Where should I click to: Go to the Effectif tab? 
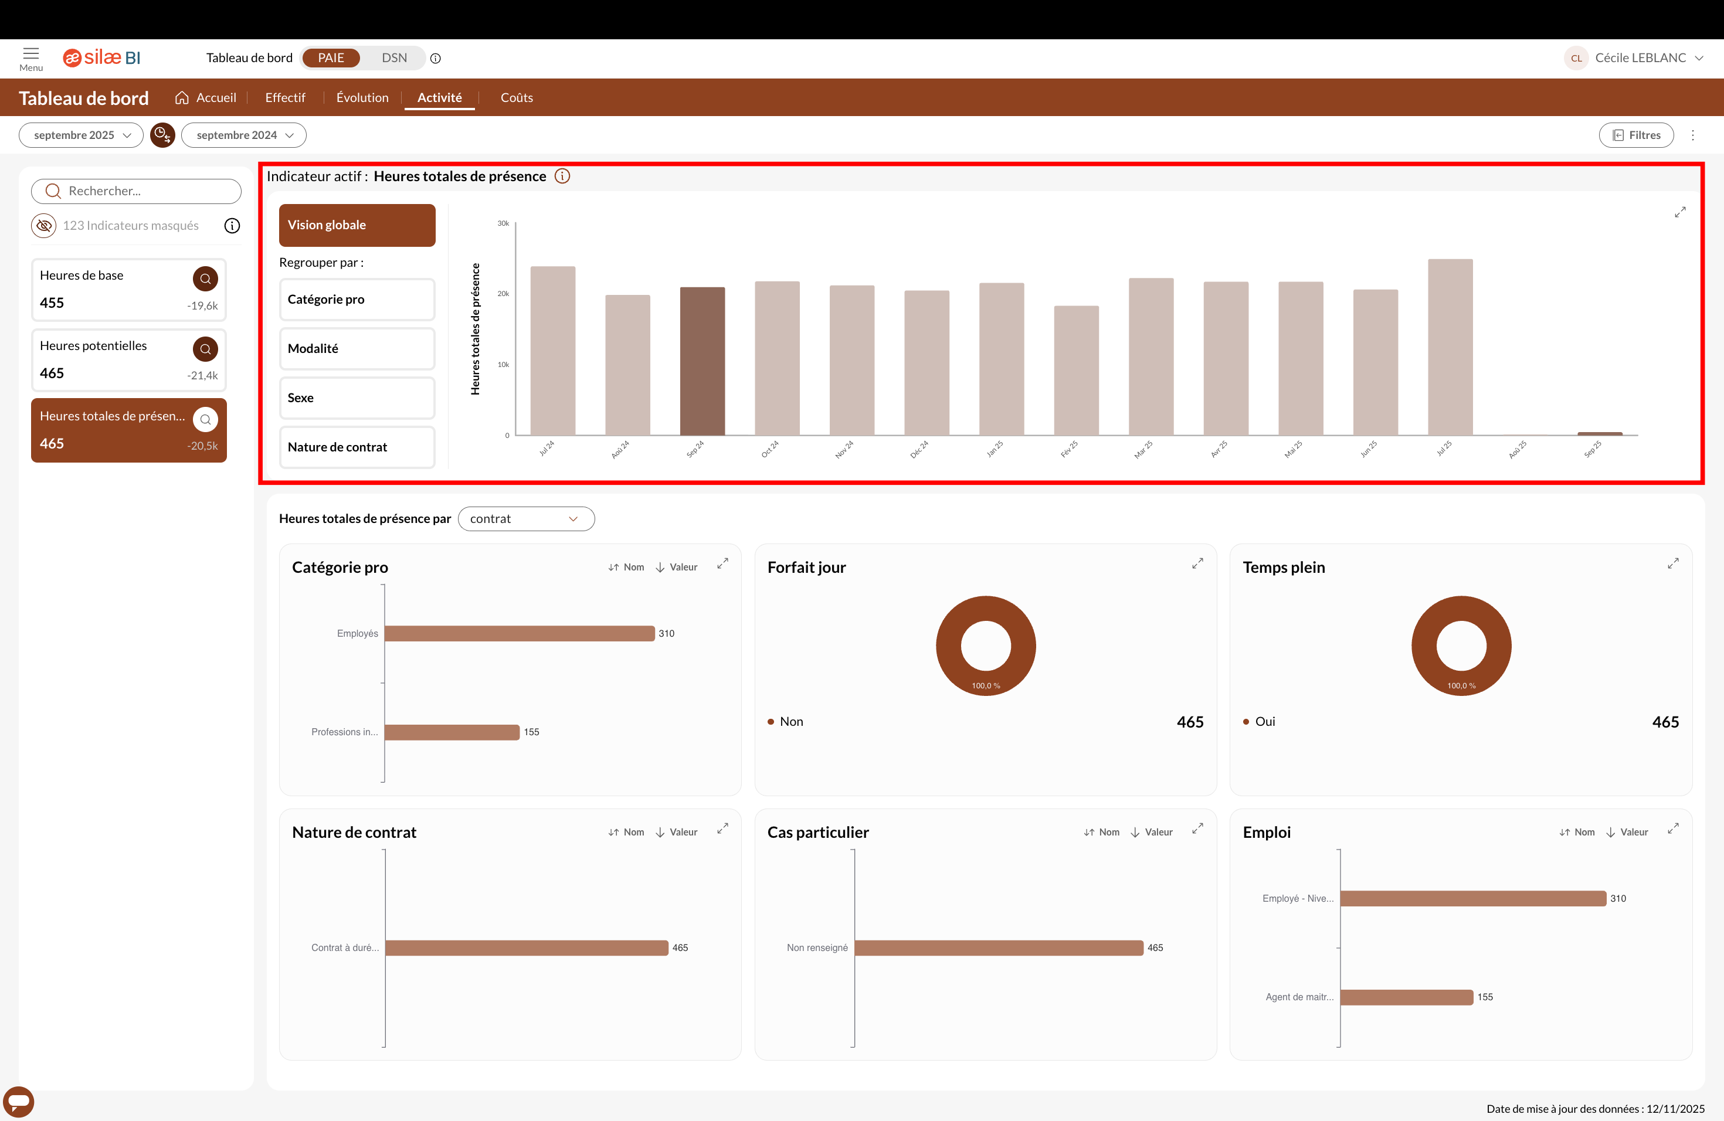pos(284,98)
